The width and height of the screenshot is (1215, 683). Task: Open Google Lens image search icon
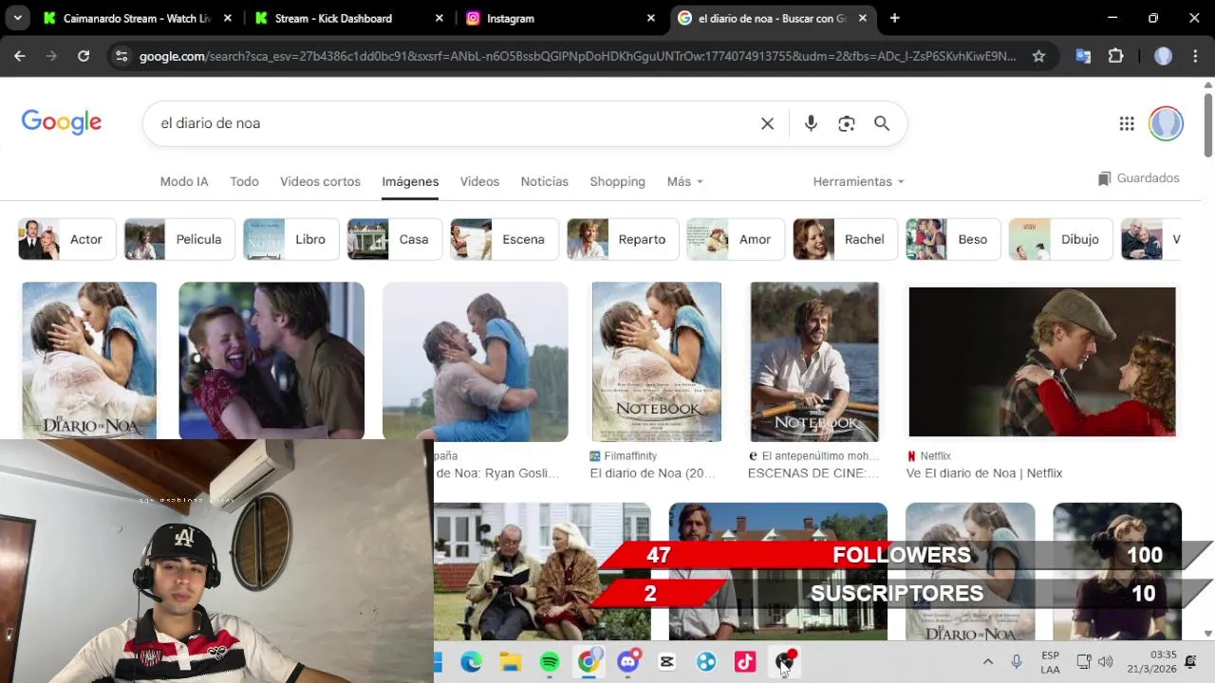(x=847, y=123)
